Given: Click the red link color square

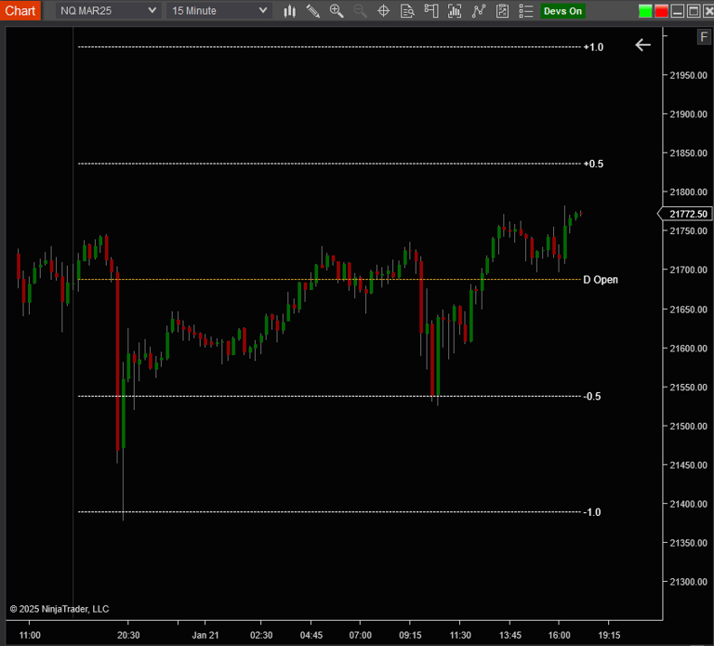Looking at the screenshot, I should point(661,11).
